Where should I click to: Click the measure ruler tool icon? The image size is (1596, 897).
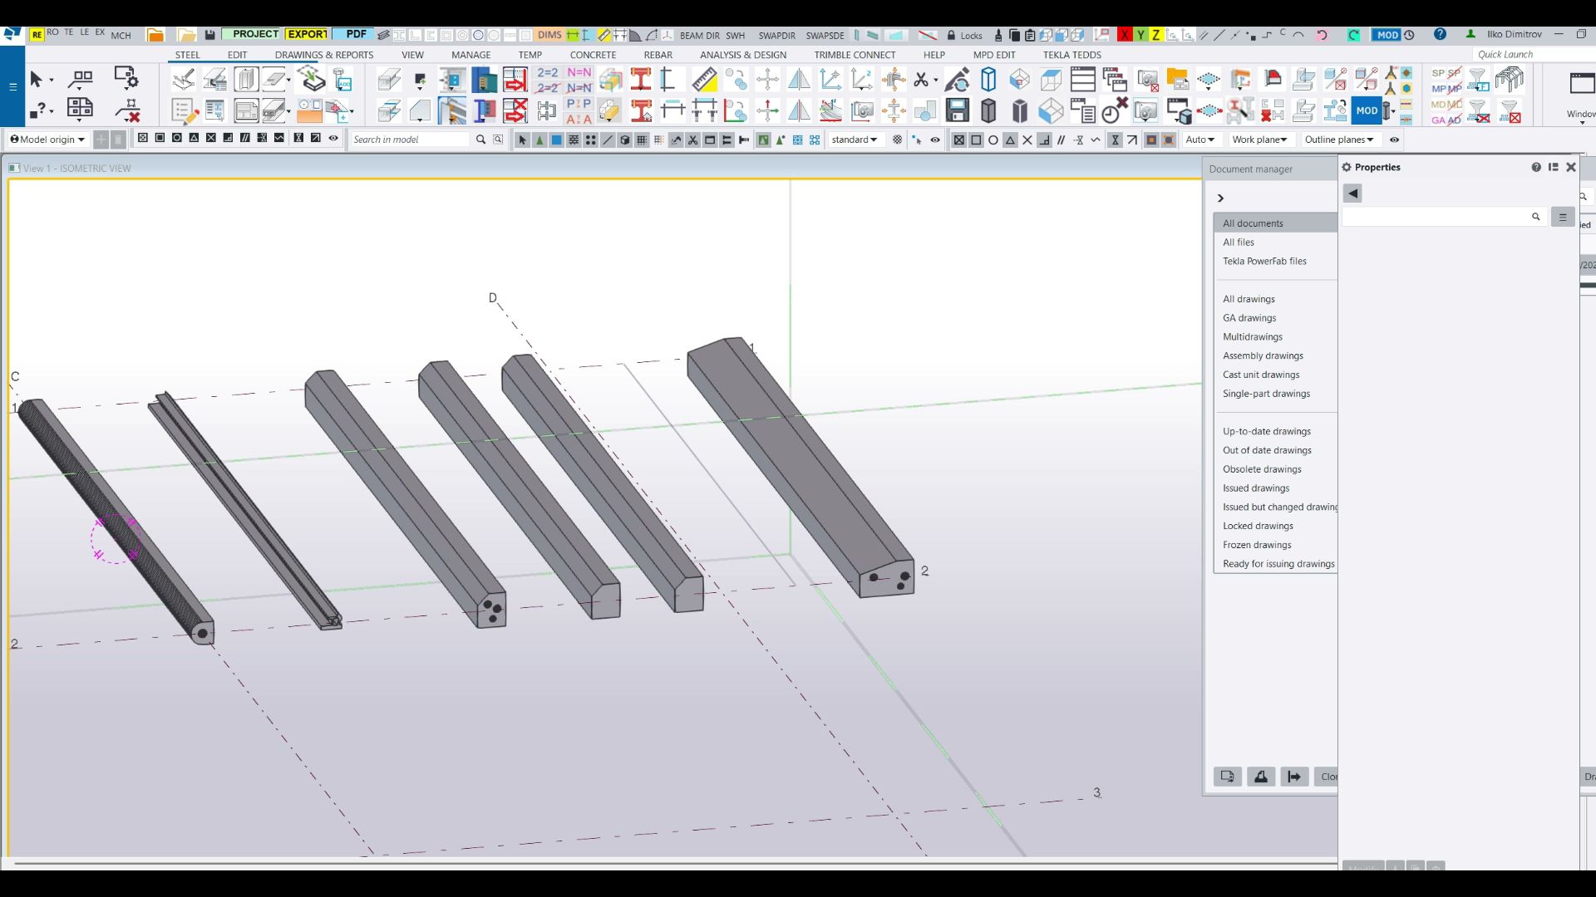coord(704,80)
